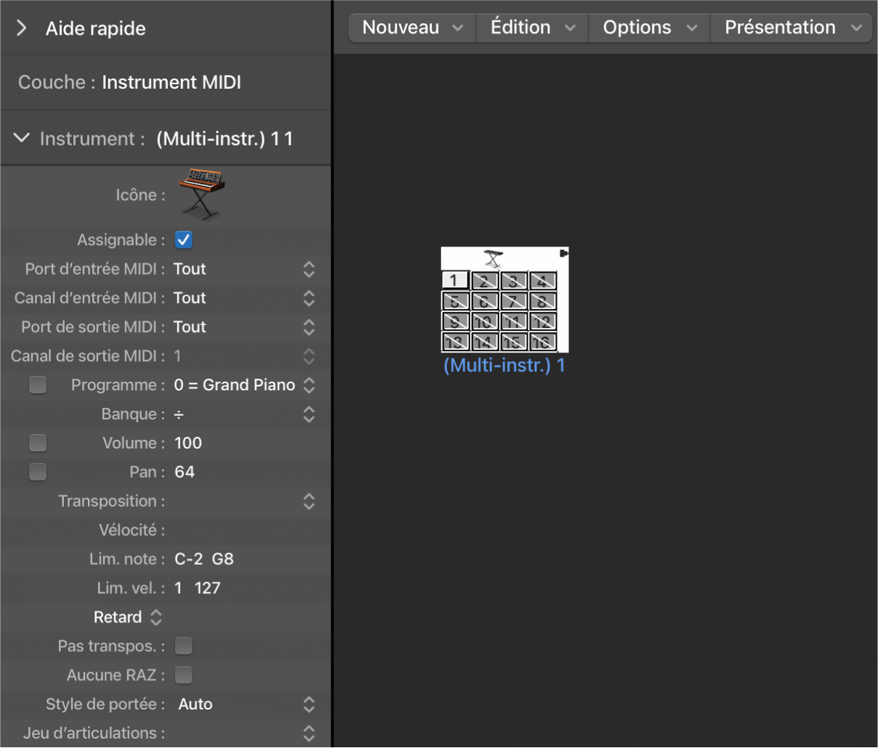Open the Programme pop-up showing Grand Piano
Screen dimensions: 878x748
[x=246, y=385]
